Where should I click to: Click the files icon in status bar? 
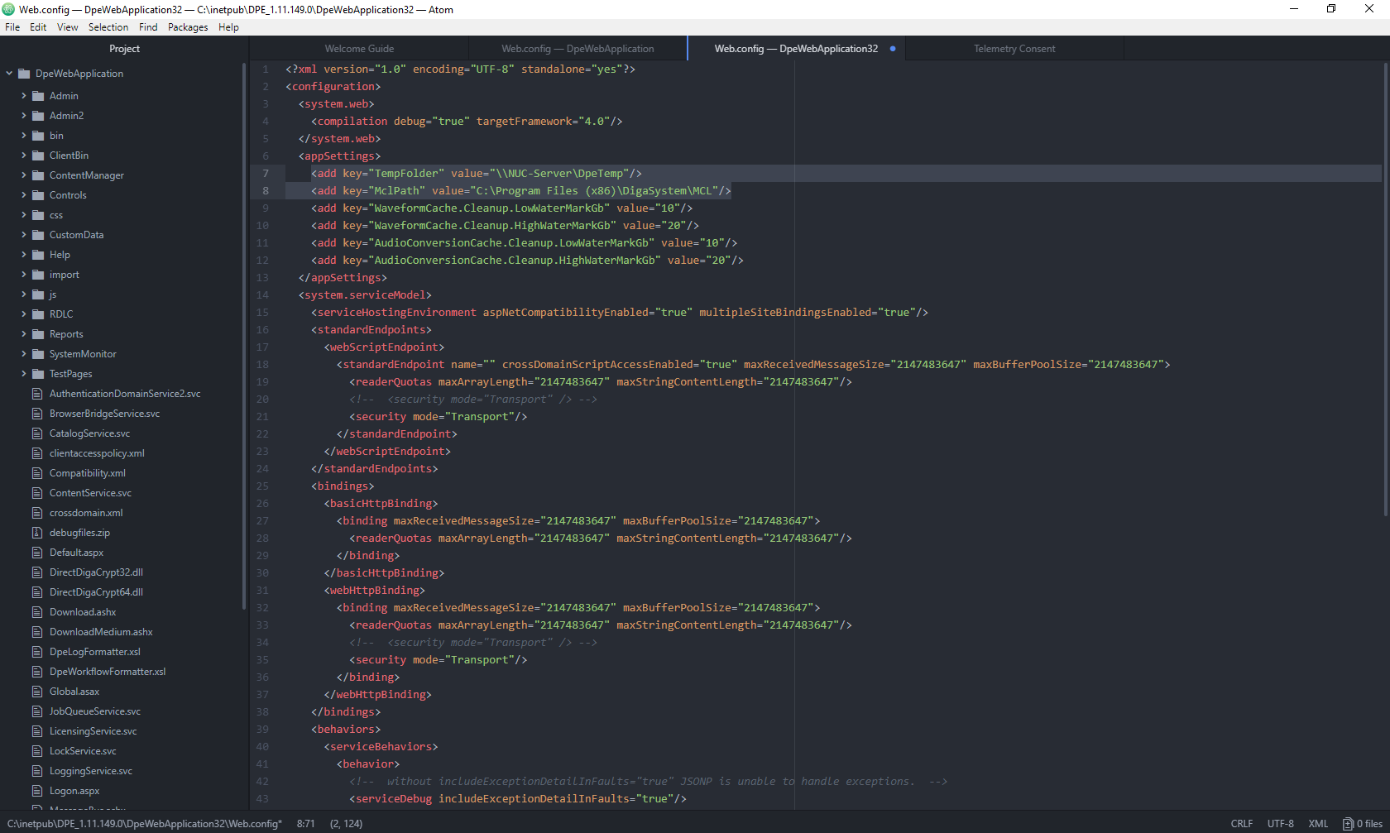(x=1348, y=824)
